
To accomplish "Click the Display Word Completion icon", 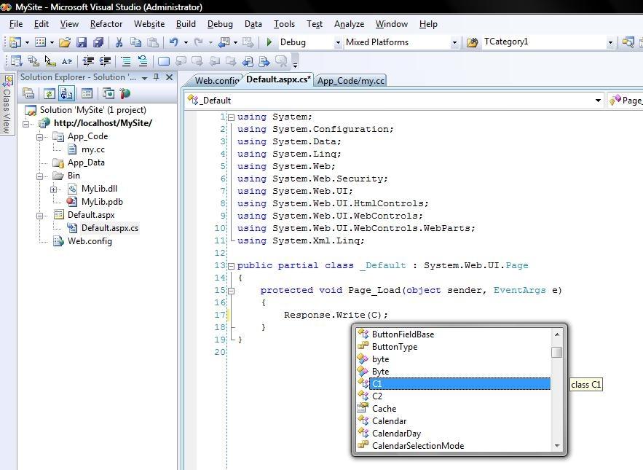I will tap(67, 61).
